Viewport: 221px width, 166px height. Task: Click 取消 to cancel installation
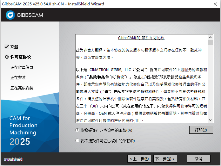tap(198, 159)
